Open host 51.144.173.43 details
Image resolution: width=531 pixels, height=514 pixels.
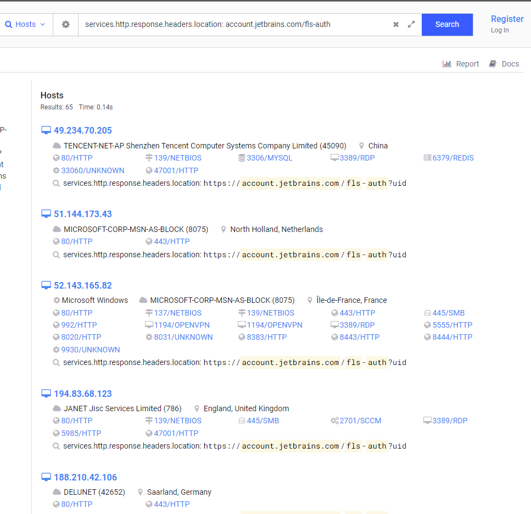(x=82, y=214)
